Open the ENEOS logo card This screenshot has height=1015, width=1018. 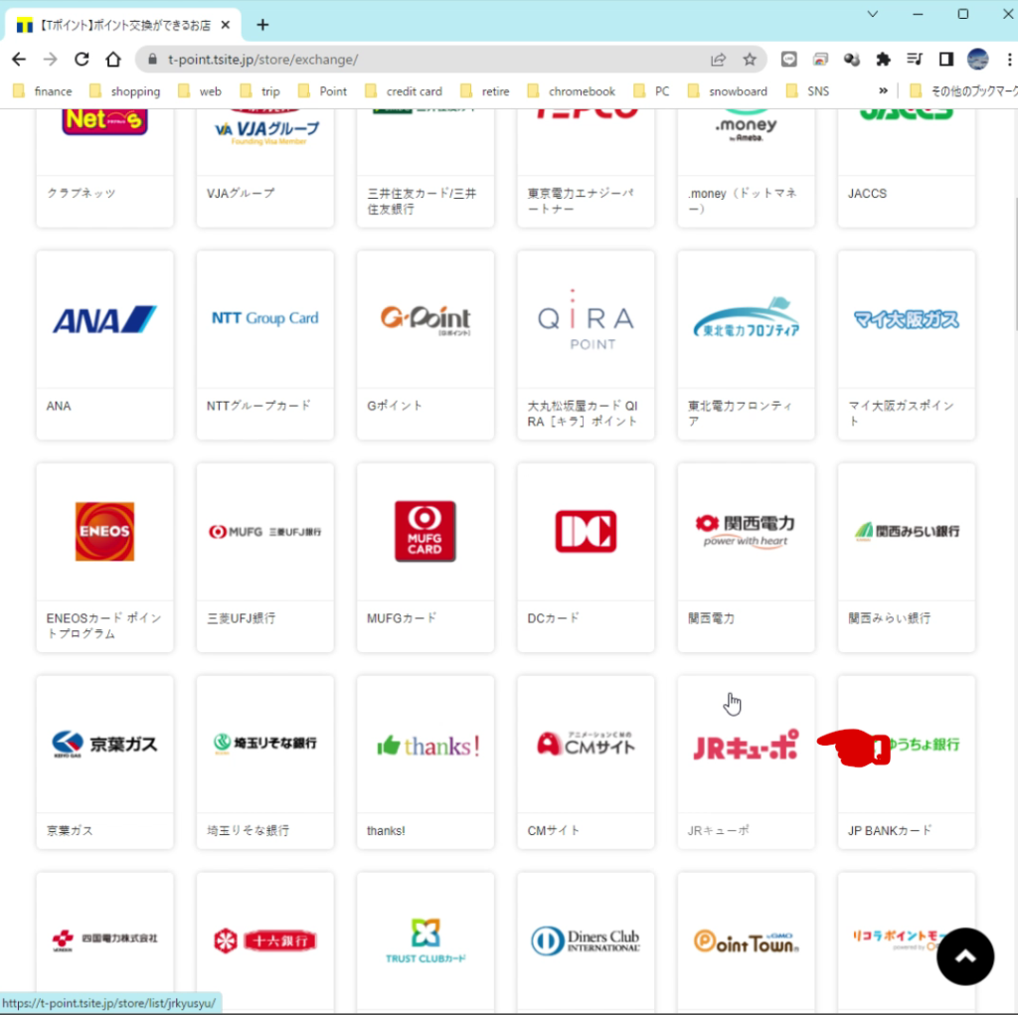104,531
